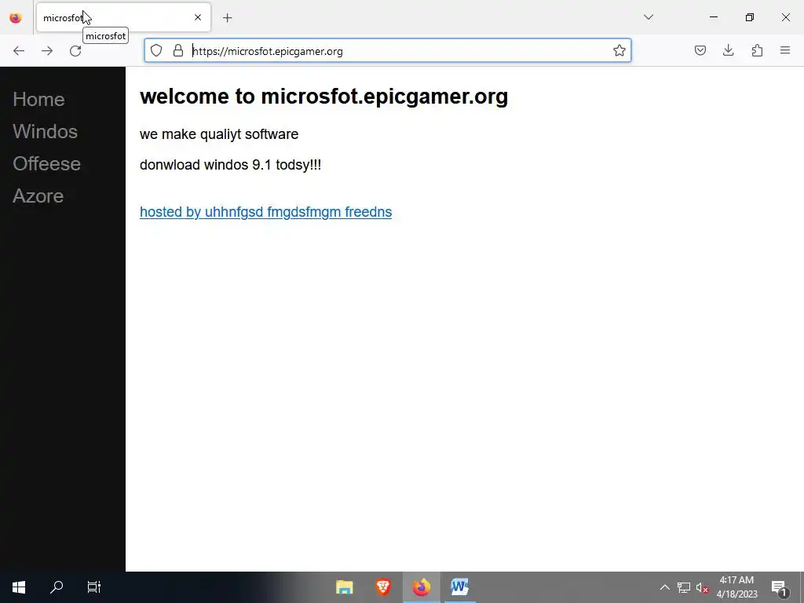The width and height of the screenshot is (804, 603).
Task: Go forward to the next page
Action: pyautogui.click(x=47, y=51)
